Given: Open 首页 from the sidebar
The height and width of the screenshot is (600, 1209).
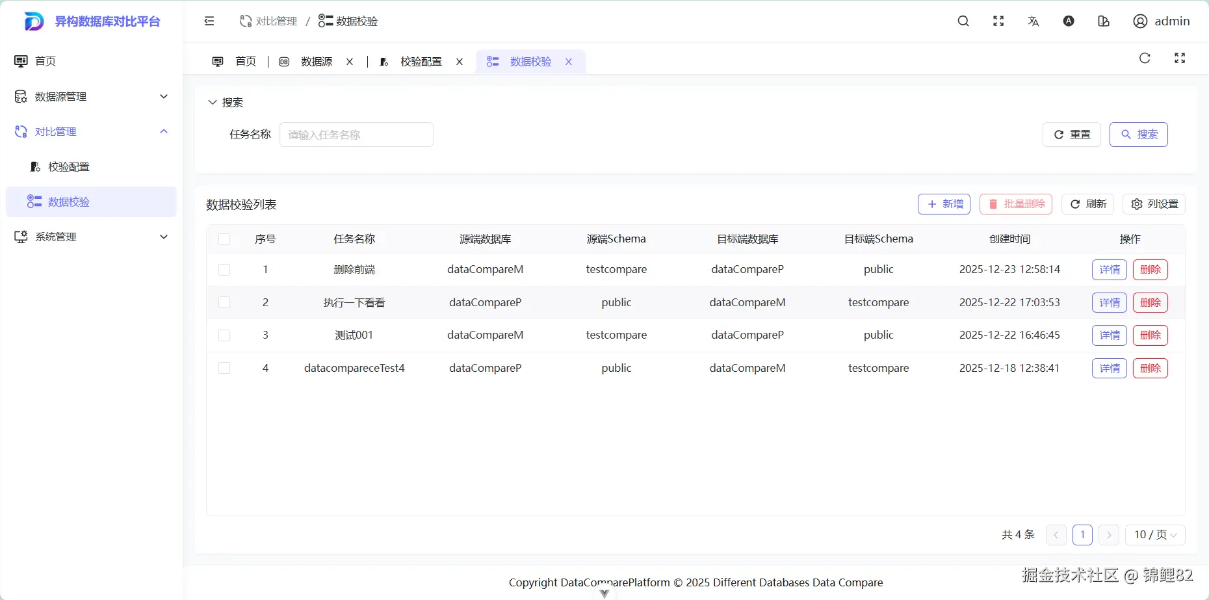Looking at the screenshot, I should pyautogui.click(x=92, y=61).
